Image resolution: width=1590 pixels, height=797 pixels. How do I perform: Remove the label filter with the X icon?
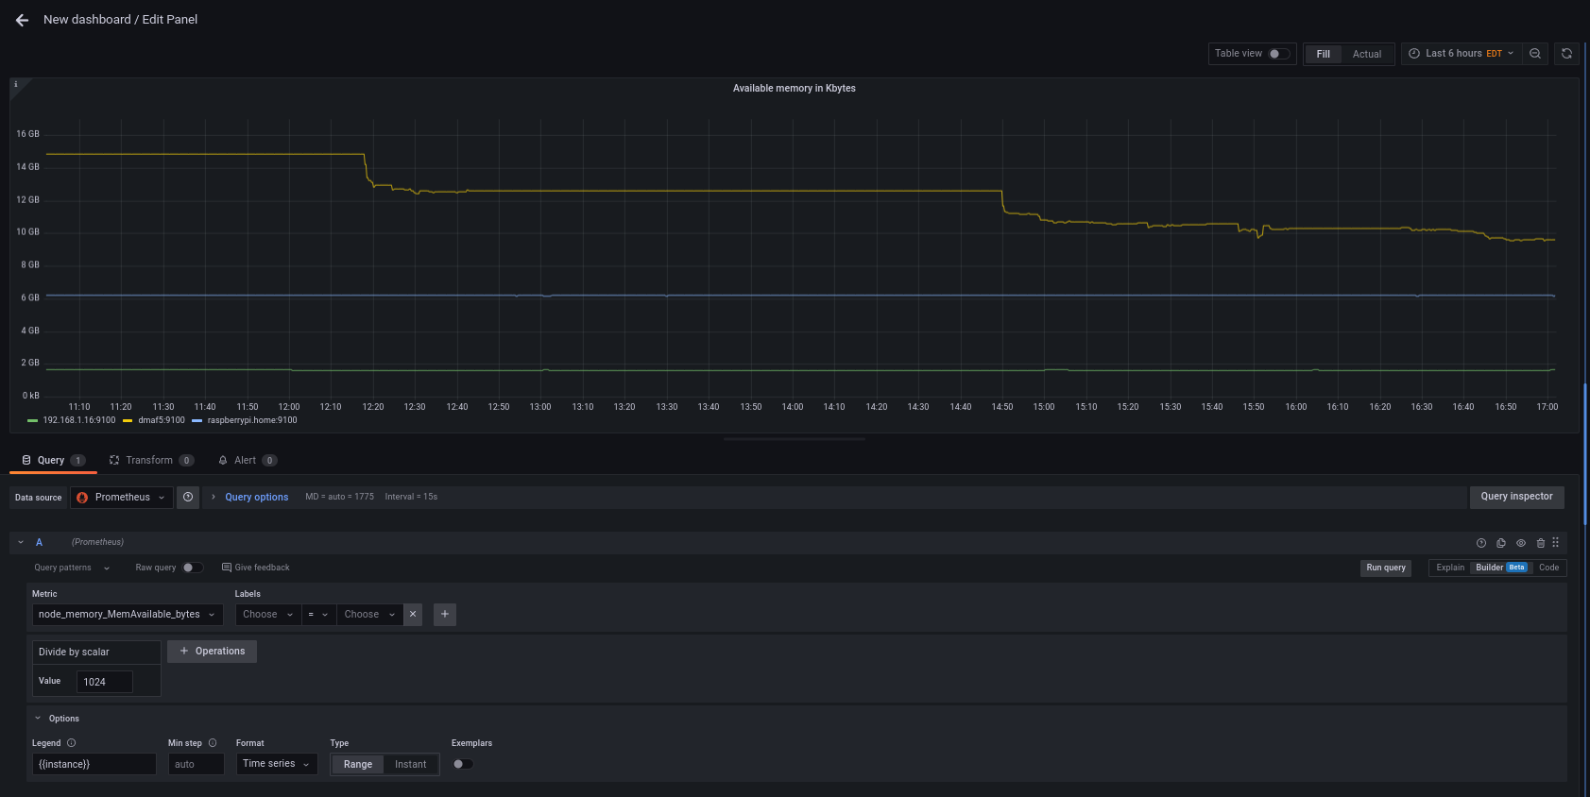click(413, 615)
